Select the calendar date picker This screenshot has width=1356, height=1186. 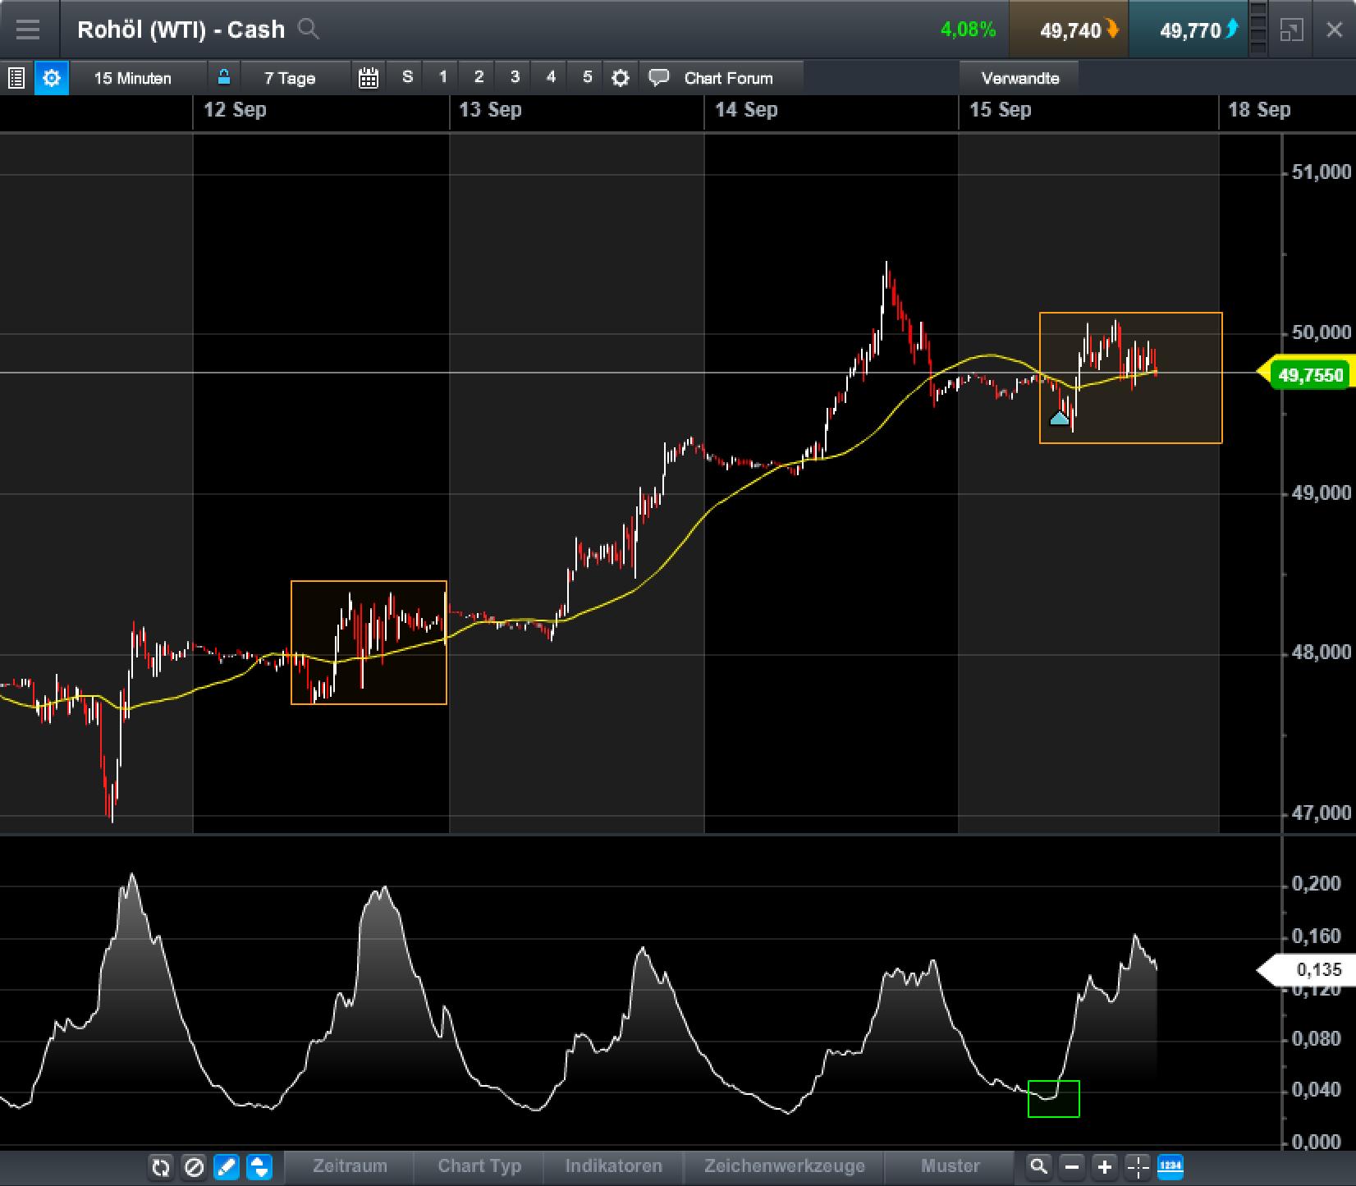tap(368, 77)
